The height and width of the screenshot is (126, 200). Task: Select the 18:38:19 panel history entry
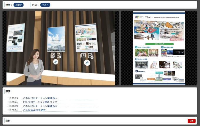click(40, 106)
